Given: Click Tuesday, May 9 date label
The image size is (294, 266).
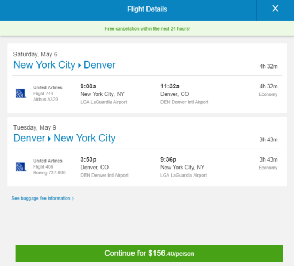Looking at the screenshot, I should [x=35, y=128].
